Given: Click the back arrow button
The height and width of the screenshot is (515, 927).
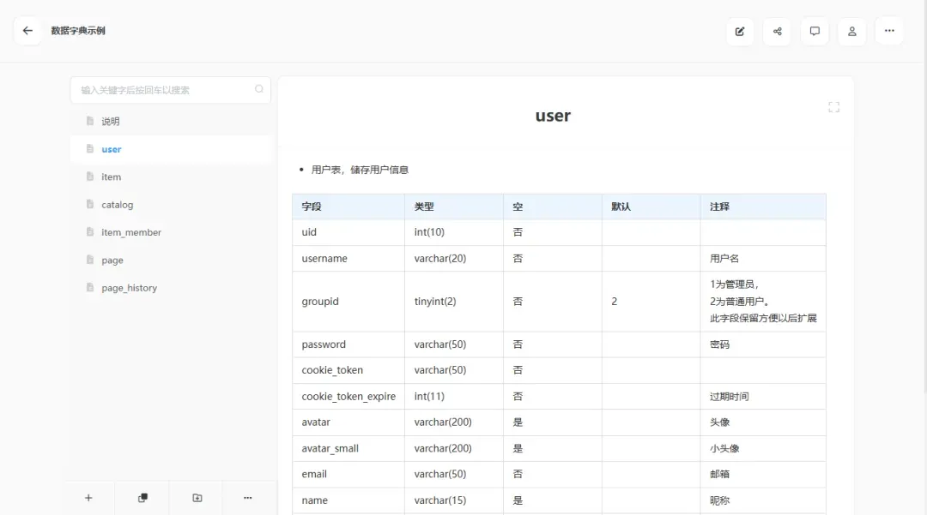Looking at the screenshot, I should [x=27, y=31].
